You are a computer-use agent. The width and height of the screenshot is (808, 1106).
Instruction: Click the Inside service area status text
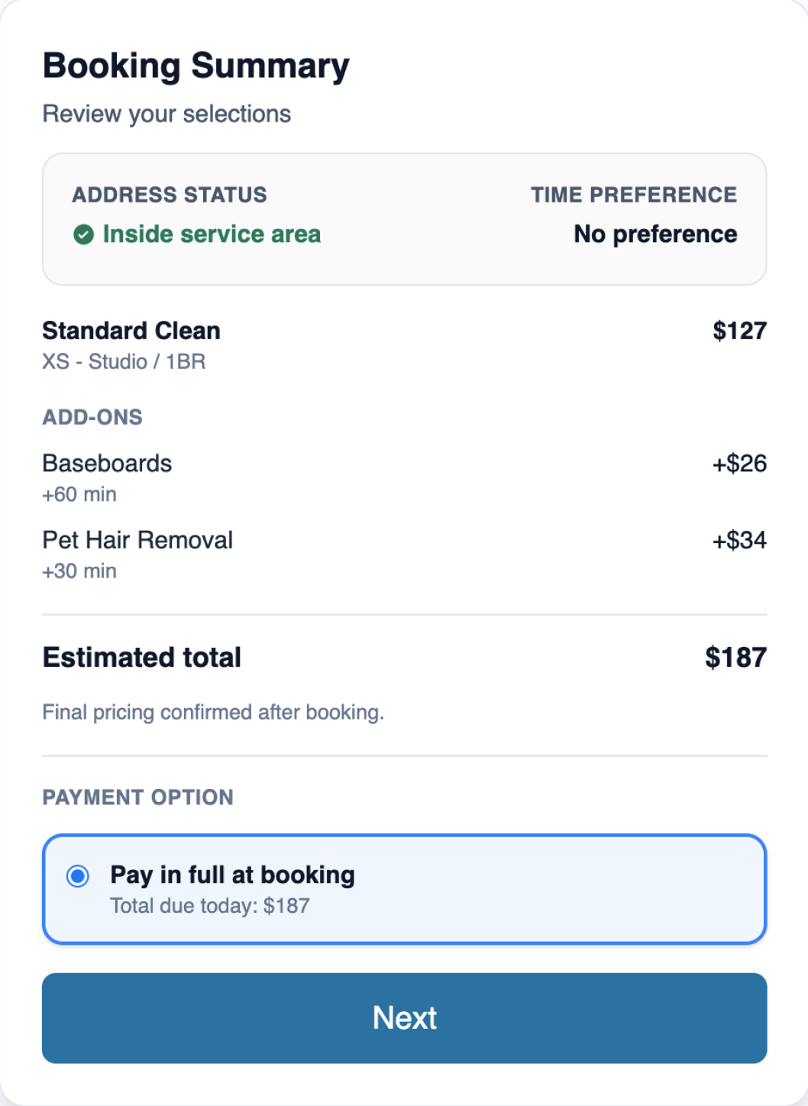212,234
